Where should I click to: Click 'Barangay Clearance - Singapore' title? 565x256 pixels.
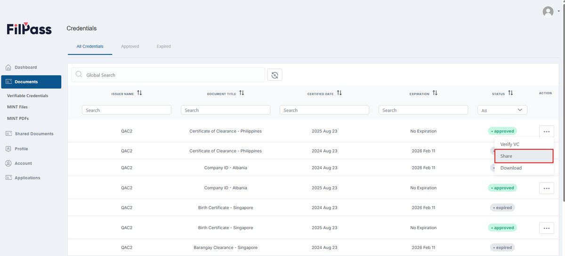coord(226,248)
